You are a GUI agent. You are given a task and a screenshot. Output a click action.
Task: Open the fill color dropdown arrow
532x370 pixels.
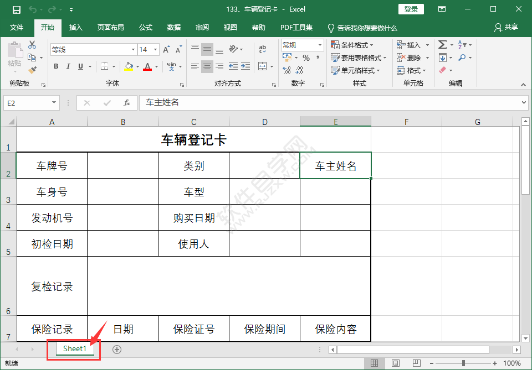(137, 66)
